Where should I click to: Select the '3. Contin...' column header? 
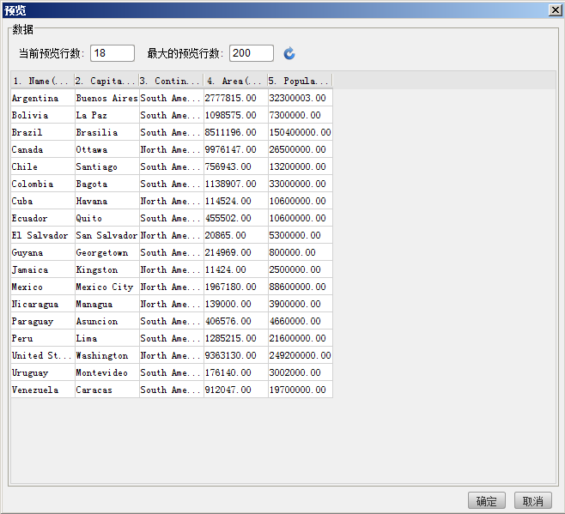(x=171, y=81)
